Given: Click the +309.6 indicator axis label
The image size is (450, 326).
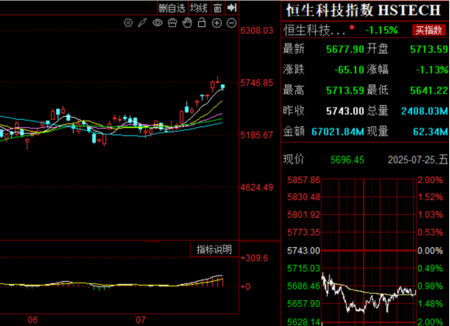Looking at the screenshot, I should [x=254, y=258].
